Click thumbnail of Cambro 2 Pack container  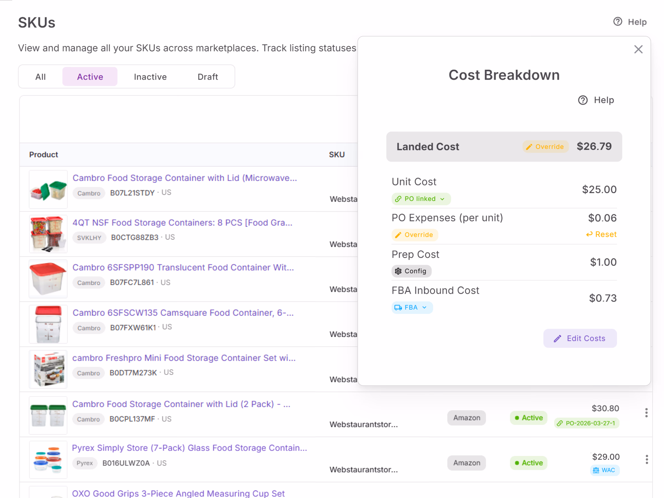(x=48, y=416)
